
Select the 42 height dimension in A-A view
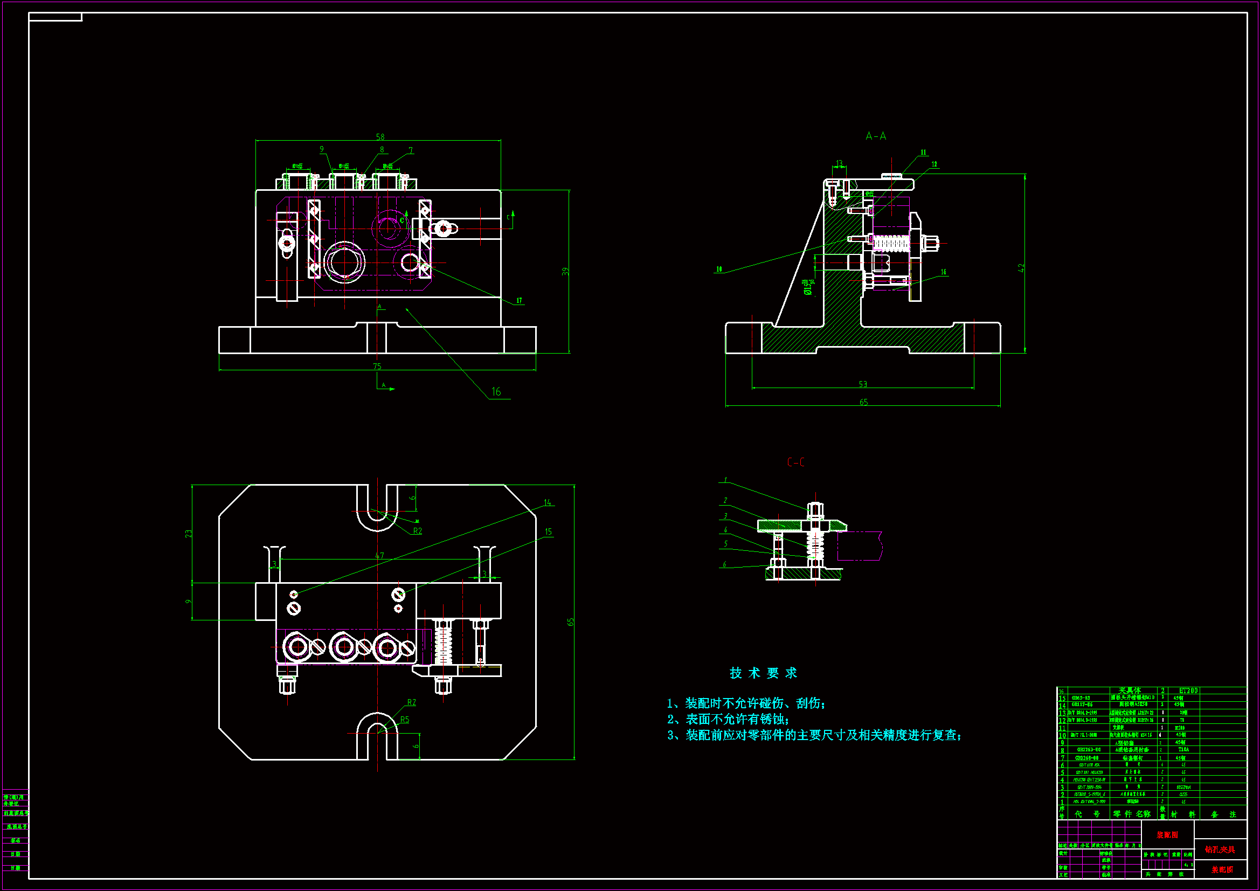click(x=1021, y=268)
